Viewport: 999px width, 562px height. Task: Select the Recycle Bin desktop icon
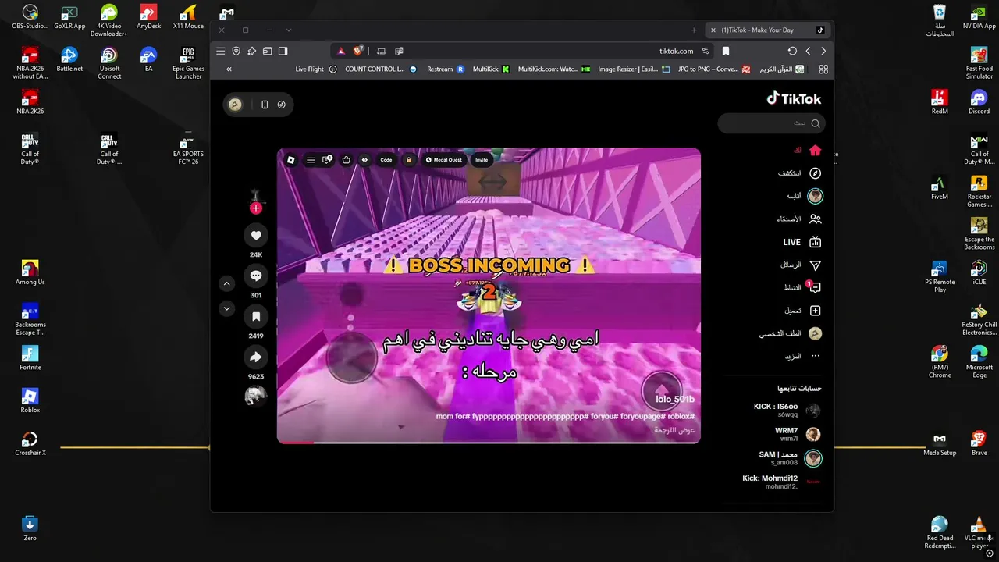(x=940, y=21)
